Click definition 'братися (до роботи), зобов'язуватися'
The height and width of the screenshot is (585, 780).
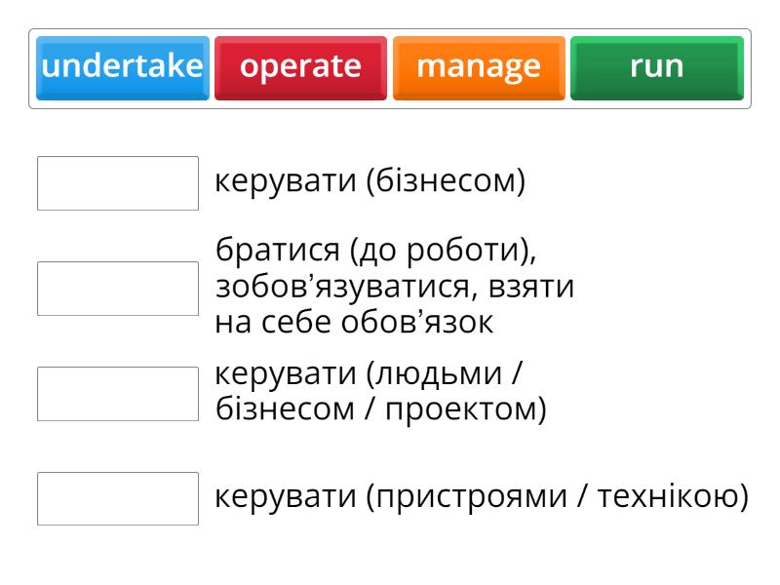395,286
